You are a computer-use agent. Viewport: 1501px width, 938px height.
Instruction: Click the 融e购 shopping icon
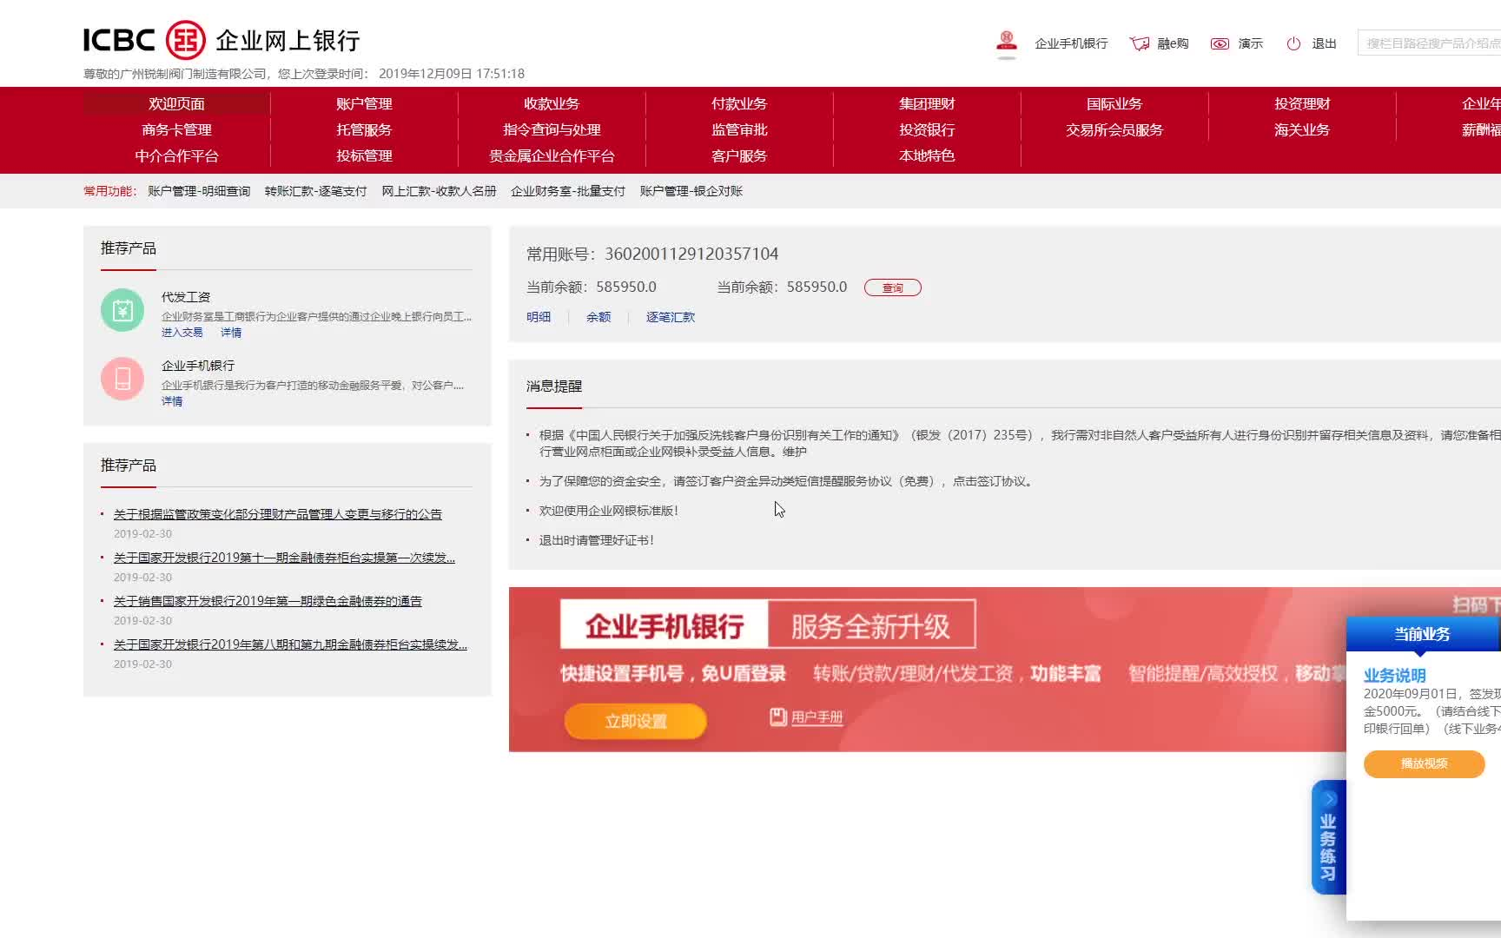tap(1139, 43)
